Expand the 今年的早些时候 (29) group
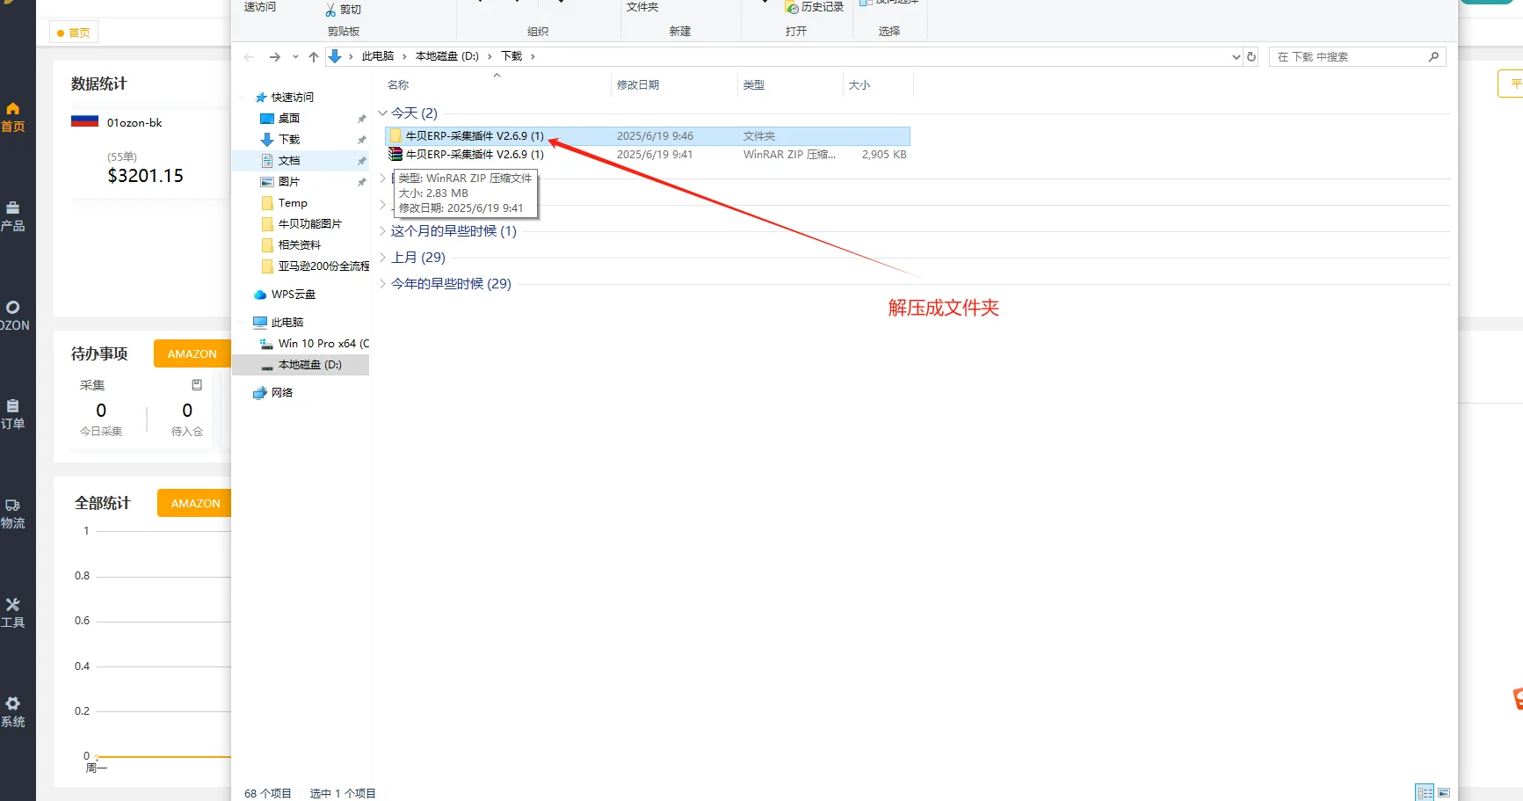Image resolution: width=1523 pixels, height=801 pixels. pos(383,284)
